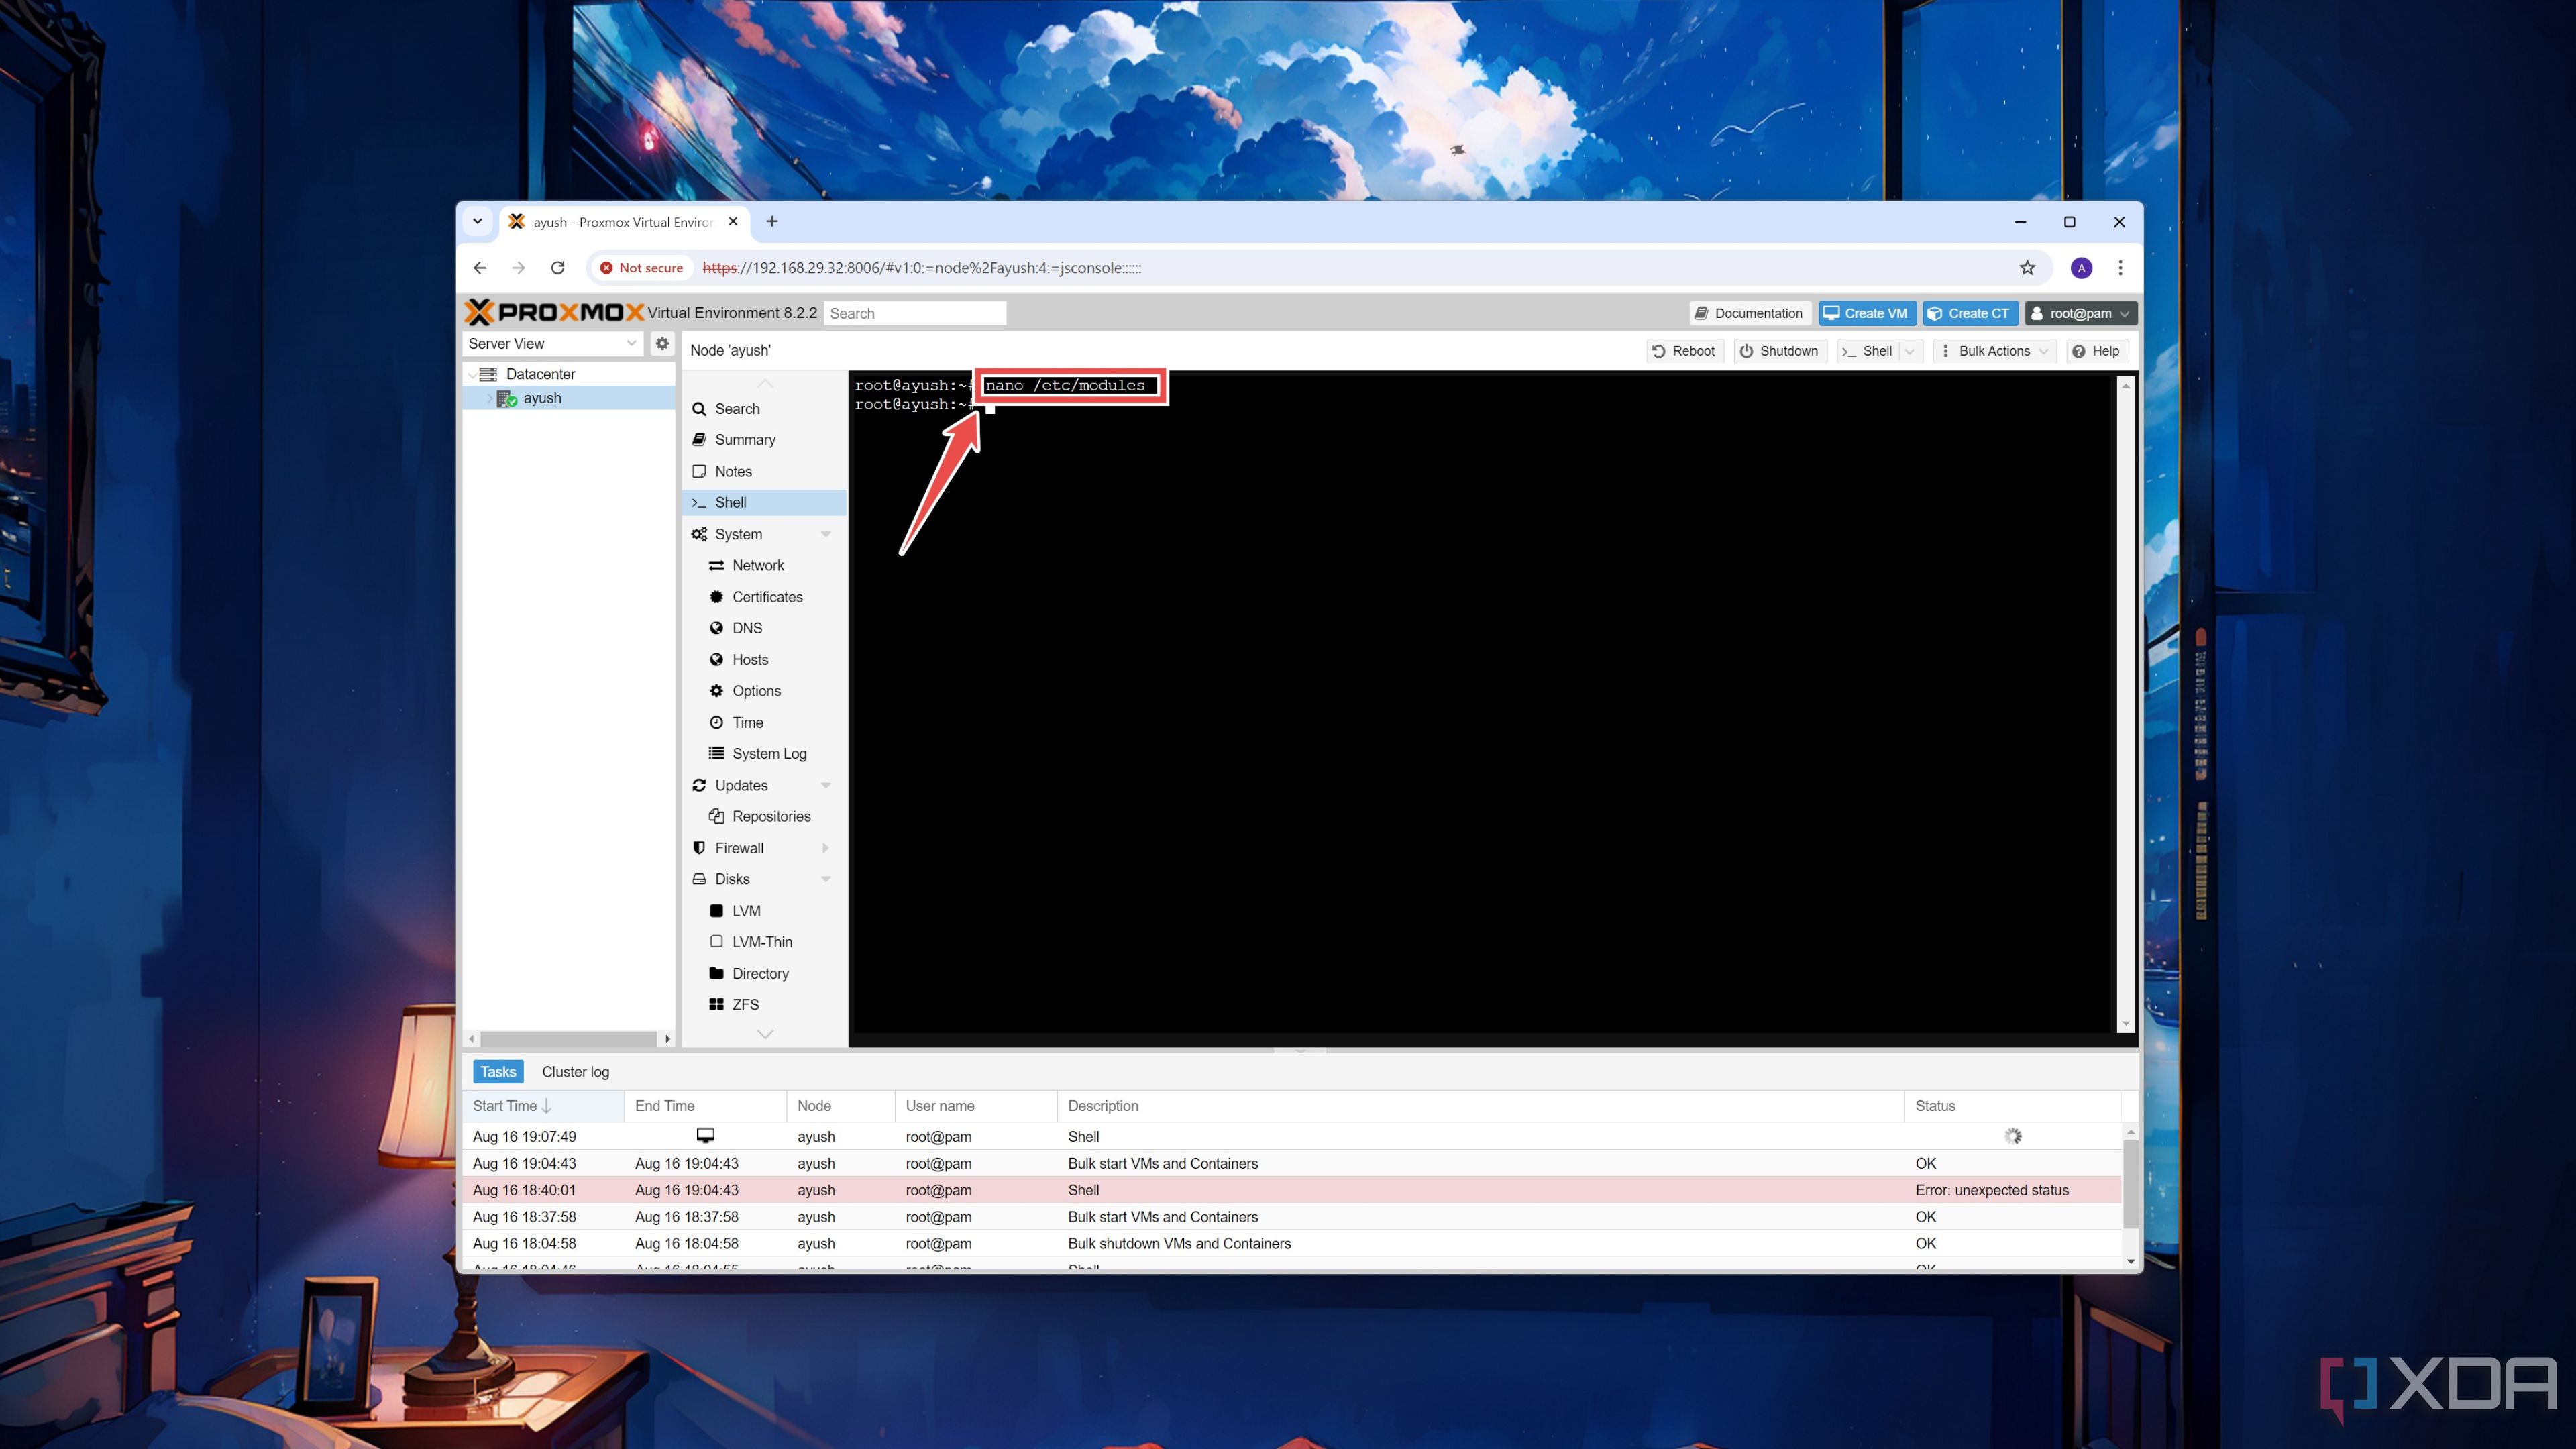Toggle the Shutdown node option
Viewport: 2576px width, 1449px height.
(1787, 350)
